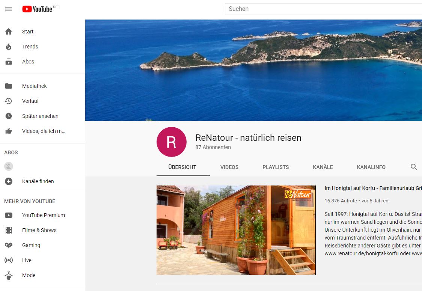Image resolution: width=422 pixels, height=291 pixels.
Task: Switch to the VIDEOS tab
Action: pyautogui.click(x=229, y=167)
